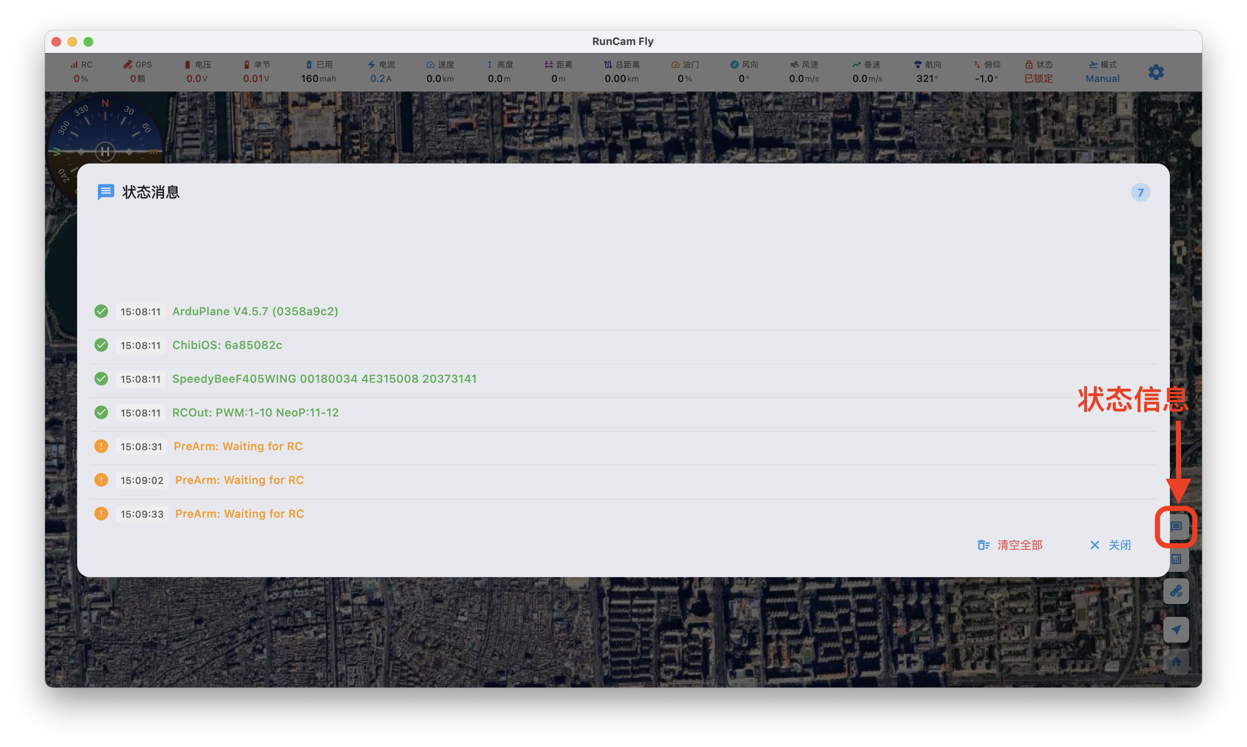Viewport: 1247px width, 747px height.
Task: Select the ChibiOS: 6a85082c message row
Action: [x=227, y=345]
